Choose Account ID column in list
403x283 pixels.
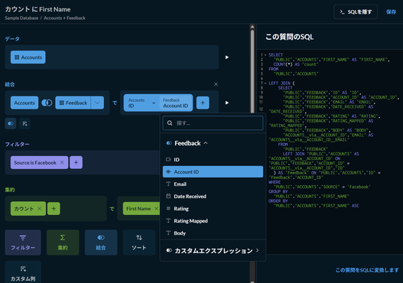(x=213, y=171)
